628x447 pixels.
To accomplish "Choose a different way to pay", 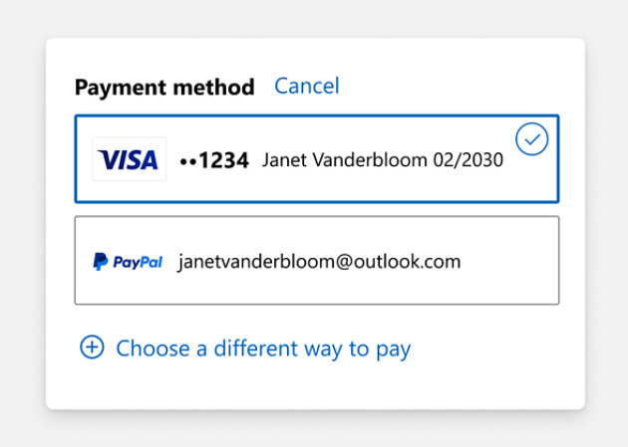I will (x=263, y=348).
